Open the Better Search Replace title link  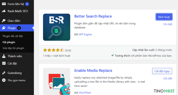coord(93,16)
